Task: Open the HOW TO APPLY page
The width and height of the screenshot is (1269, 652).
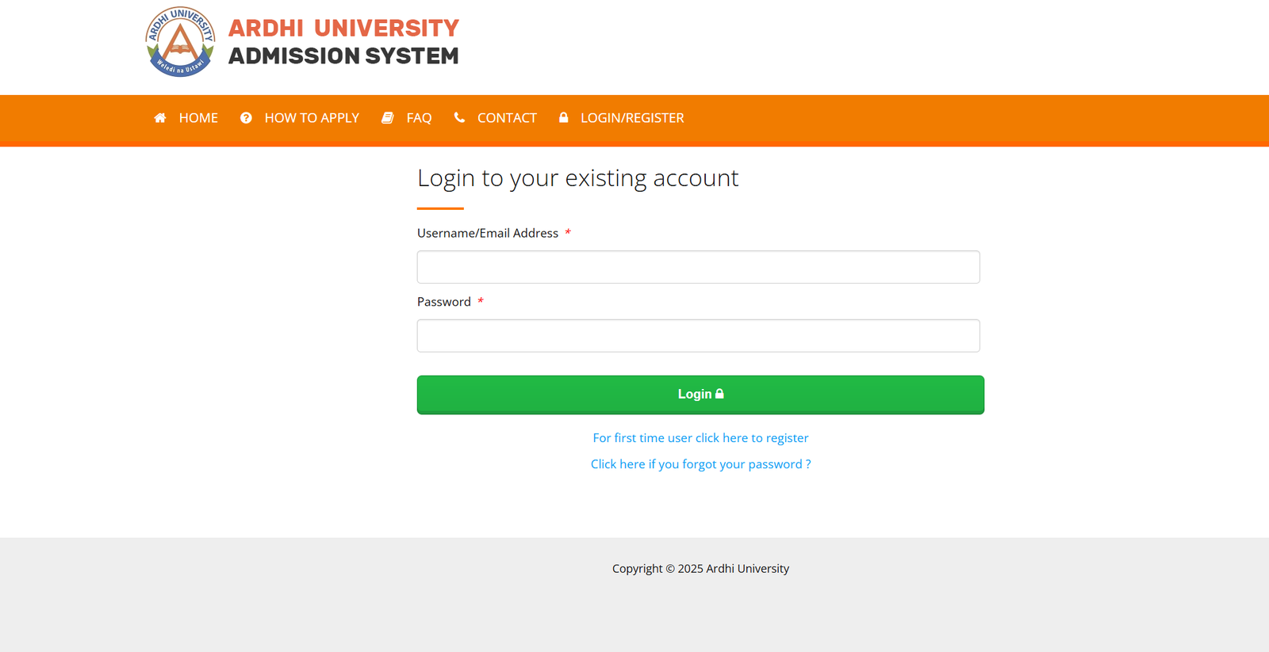Action: tap(312, 118)
